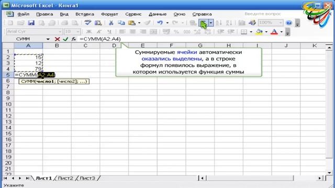The width and height of the screenshot is (335, 188).
Task: Open the Arial Cyr font name dropdown
Action: click(60, 32)
